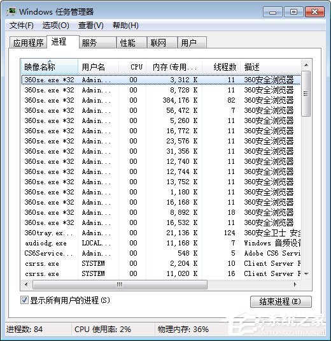Open the 用户 tab

coord(192,43)
